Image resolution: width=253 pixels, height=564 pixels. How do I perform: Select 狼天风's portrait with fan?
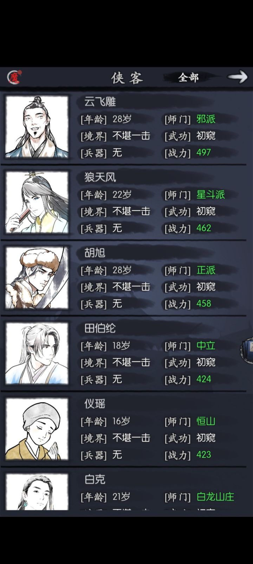click(37, 202)
